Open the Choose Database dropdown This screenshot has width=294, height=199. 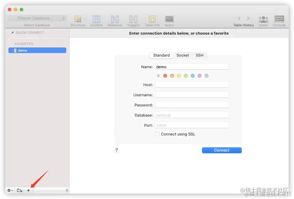[x=36, y=18]
